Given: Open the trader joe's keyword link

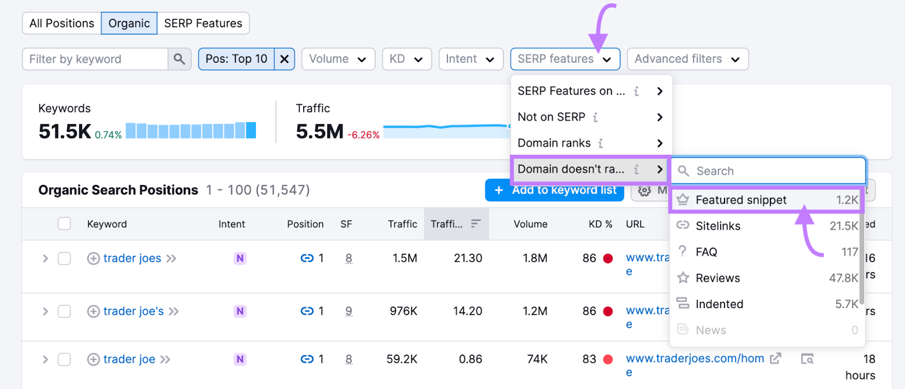Looking at the screenshot, I should (133, 312).
